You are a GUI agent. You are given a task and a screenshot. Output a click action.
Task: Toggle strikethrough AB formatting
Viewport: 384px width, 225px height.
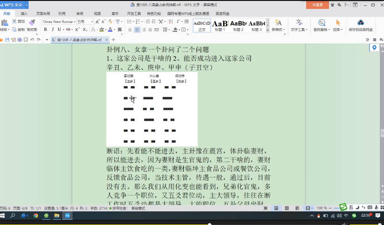point(68,29)
